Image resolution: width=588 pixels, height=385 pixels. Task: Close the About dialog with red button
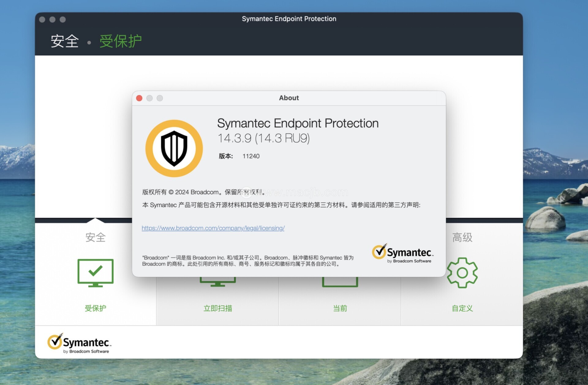click(x=139, y=98)
